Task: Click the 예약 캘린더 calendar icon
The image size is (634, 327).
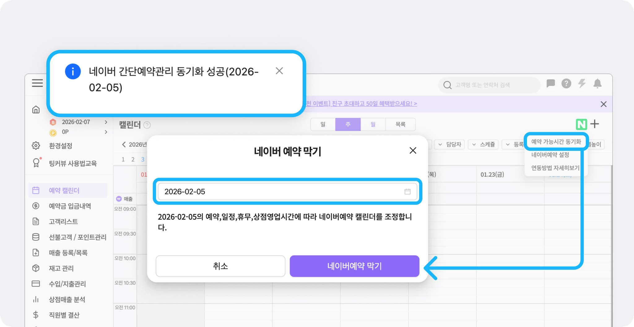Action: pyautogui.click(x=36, y=190)
